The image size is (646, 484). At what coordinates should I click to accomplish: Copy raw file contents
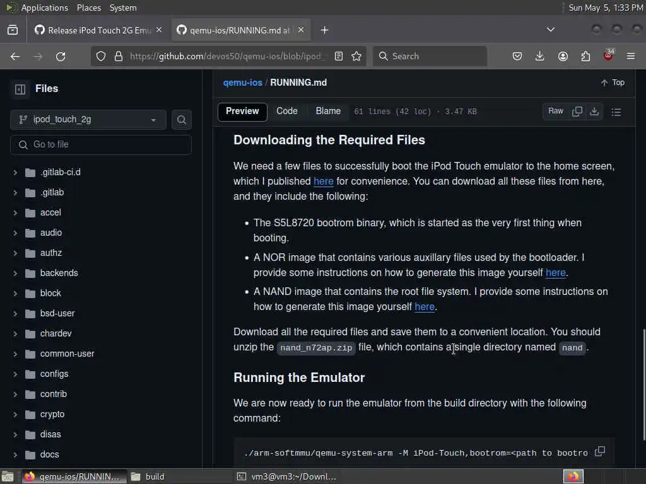pyautogui.click(x=577, y=112)
